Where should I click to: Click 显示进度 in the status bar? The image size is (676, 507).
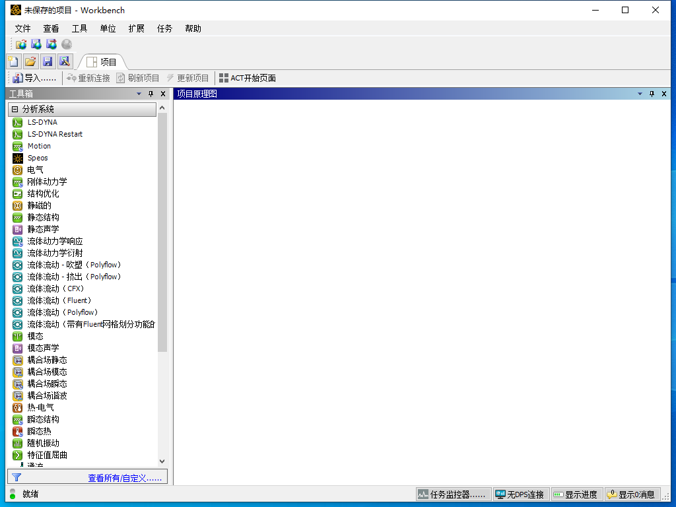point(576,494)
